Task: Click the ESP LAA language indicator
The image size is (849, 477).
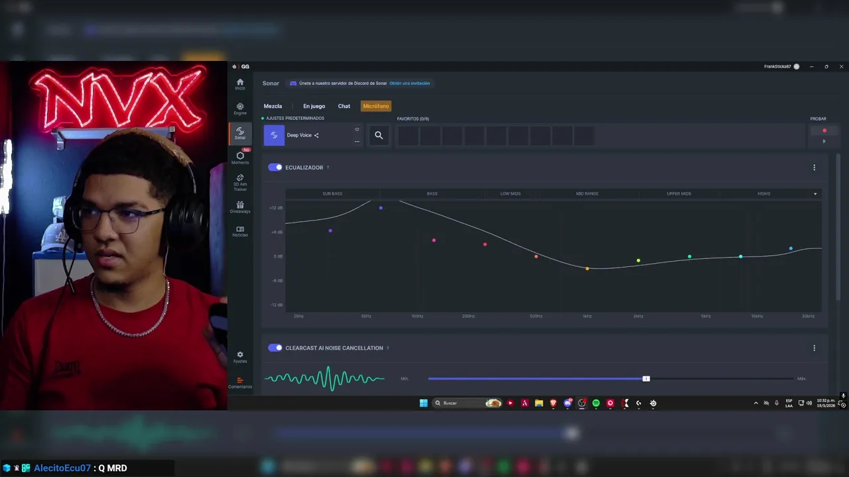Action: (x=789, y=403)
